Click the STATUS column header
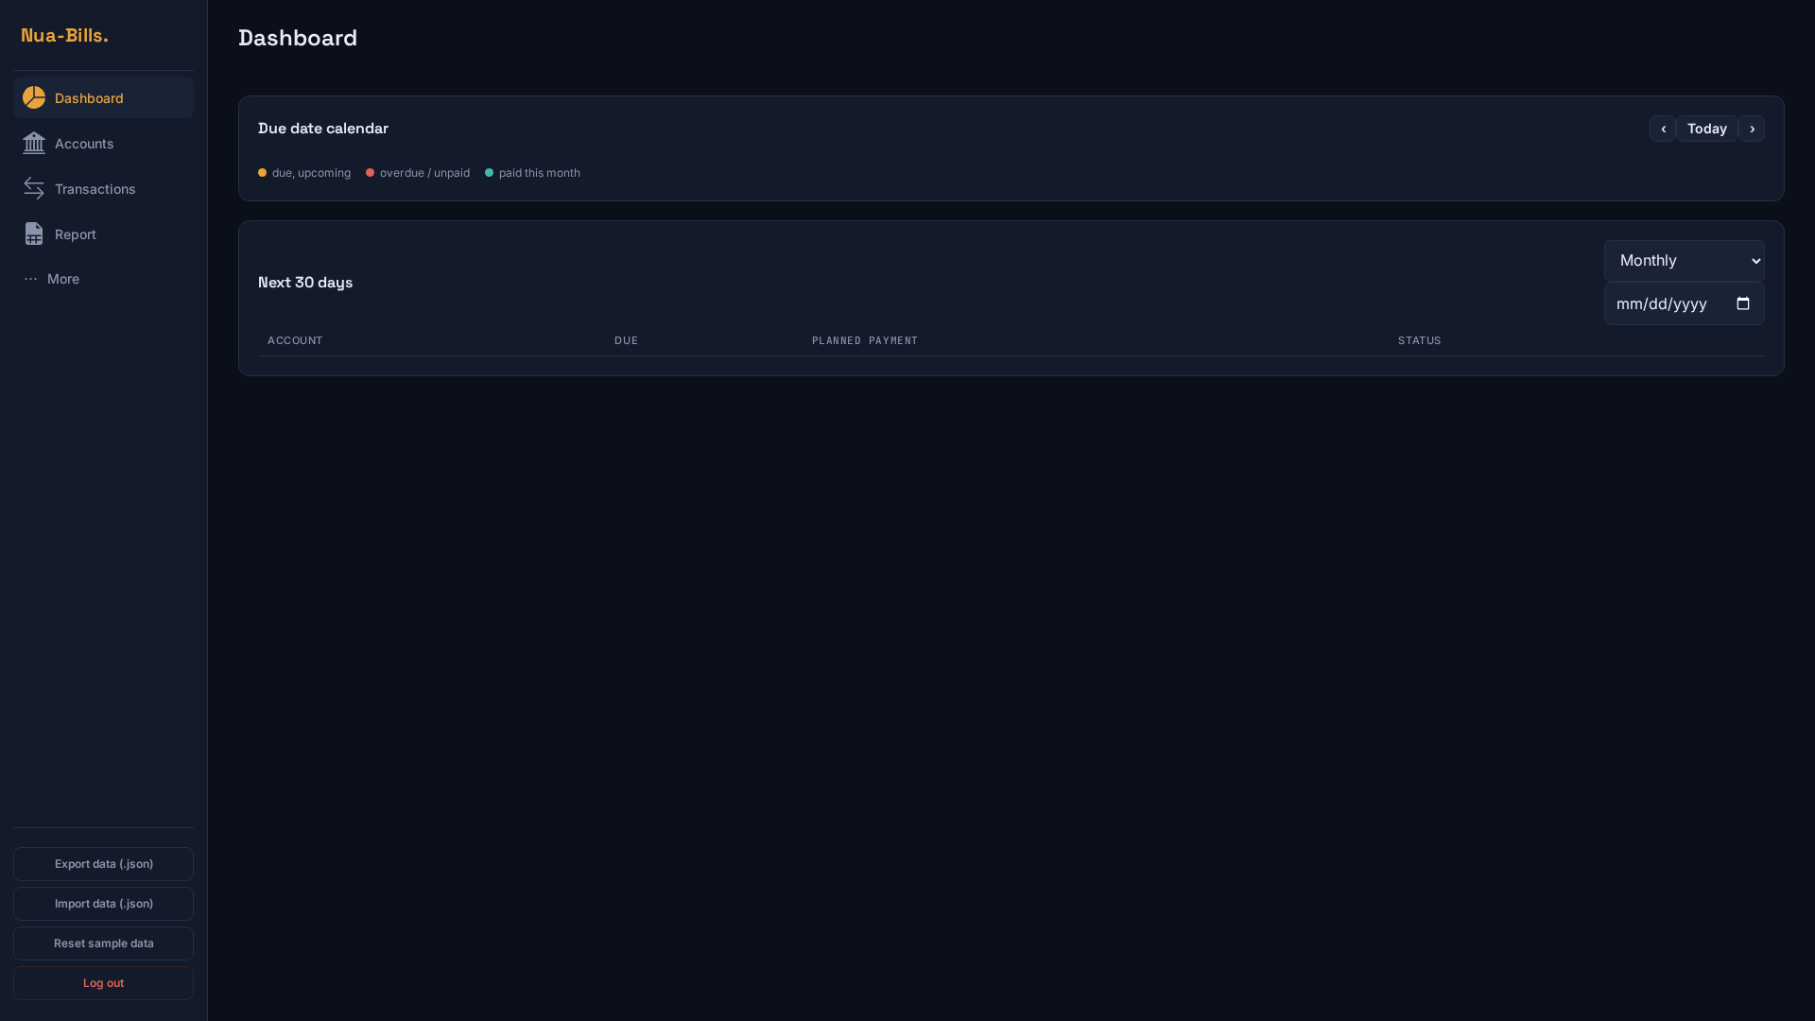1815x1021 pixels. click(1420, 340)
